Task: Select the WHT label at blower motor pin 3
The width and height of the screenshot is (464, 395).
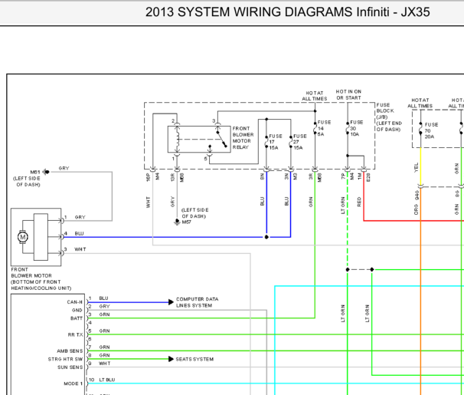Action: pos(80,249)
